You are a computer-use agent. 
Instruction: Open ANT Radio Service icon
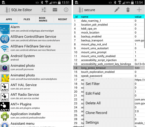click(x=5, y=97)
